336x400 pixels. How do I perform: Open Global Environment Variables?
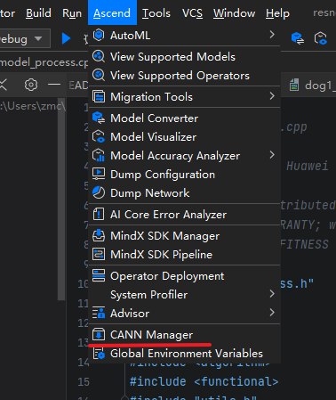(184, 354)
